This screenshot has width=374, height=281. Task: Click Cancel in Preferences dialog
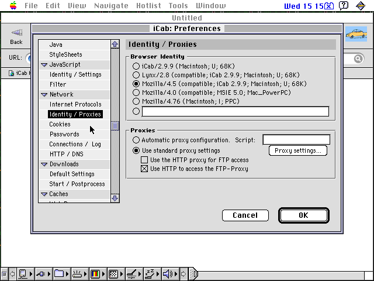(245, 215)
